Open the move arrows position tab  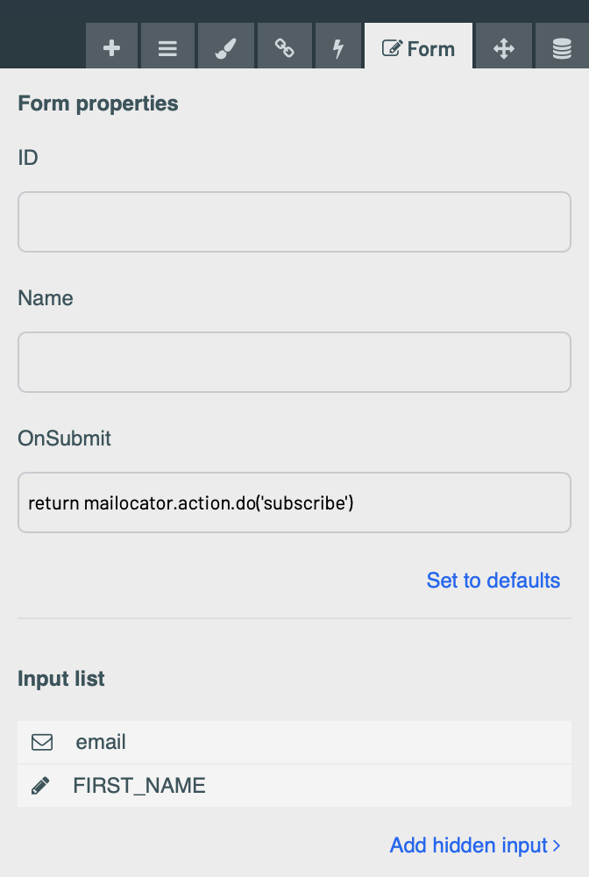(503, 47)
